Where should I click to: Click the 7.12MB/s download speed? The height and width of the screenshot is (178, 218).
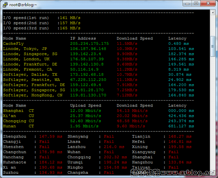(x=127, y=95)
